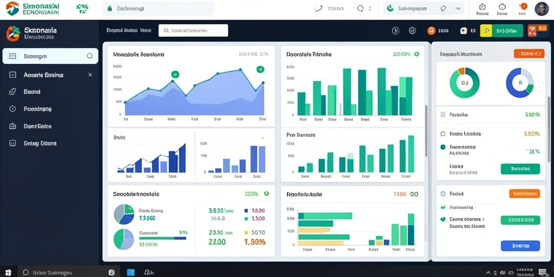The image size is (554, 277).
Task: Open the bell notifications icon
Action: click(502, 6)
